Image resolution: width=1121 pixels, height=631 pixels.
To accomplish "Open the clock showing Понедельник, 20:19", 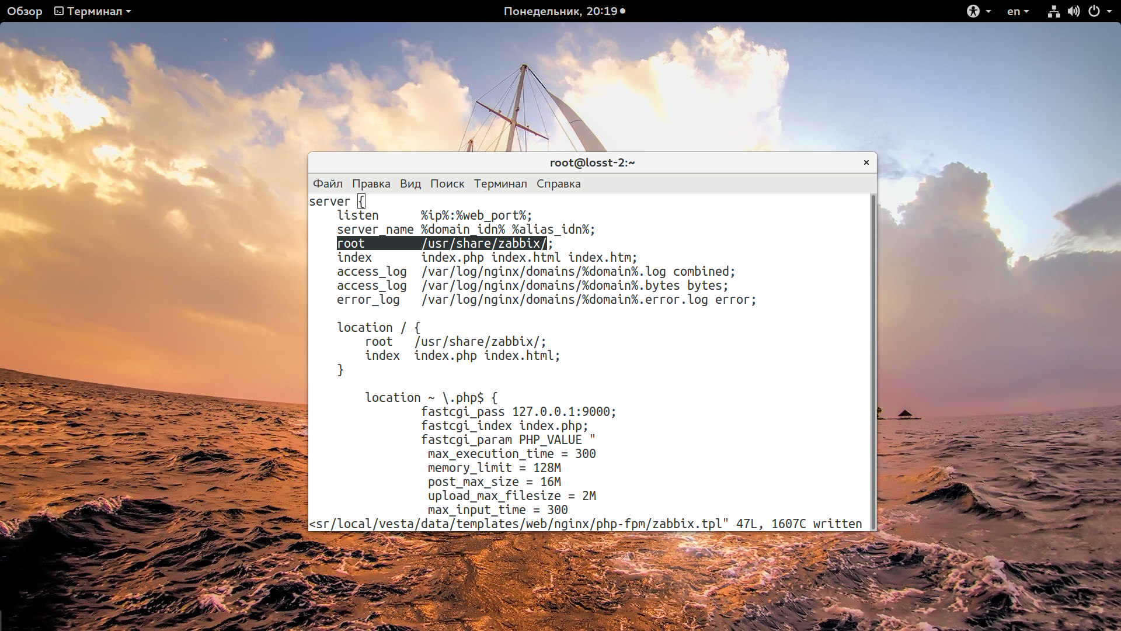I will tap(564, 11).
